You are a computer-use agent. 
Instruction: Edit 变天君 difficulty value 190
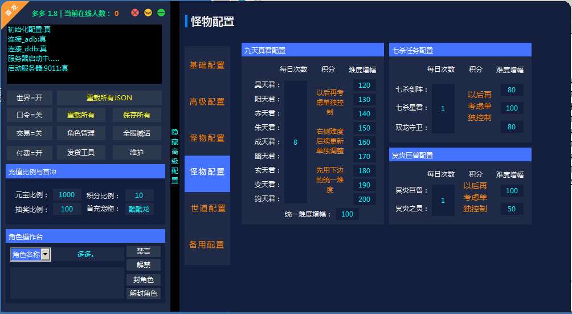pyautogui.click(x=365, y=185)
